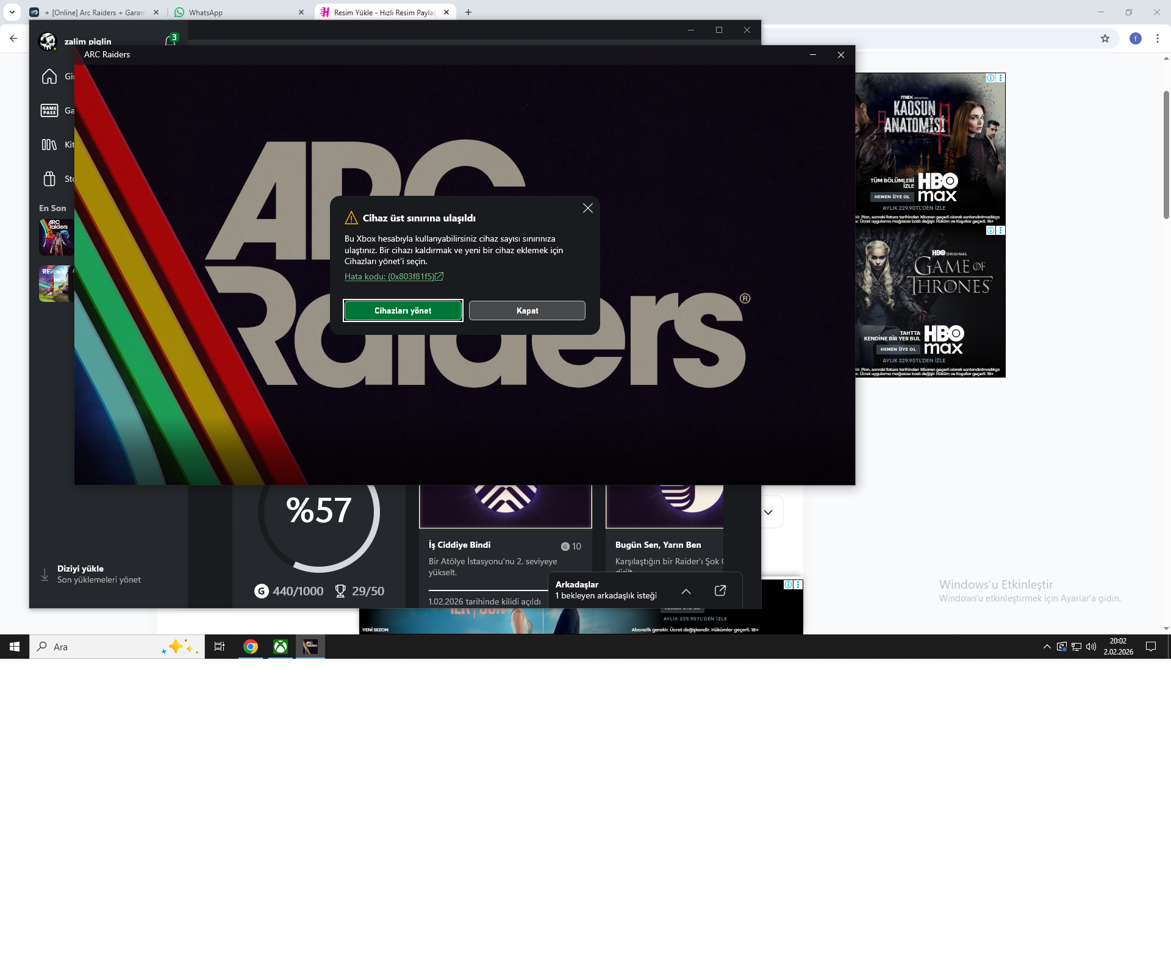Screen dimensions: 1171x976
Task: Minimize the ARC Raiders window
Action: pos(813,54)
